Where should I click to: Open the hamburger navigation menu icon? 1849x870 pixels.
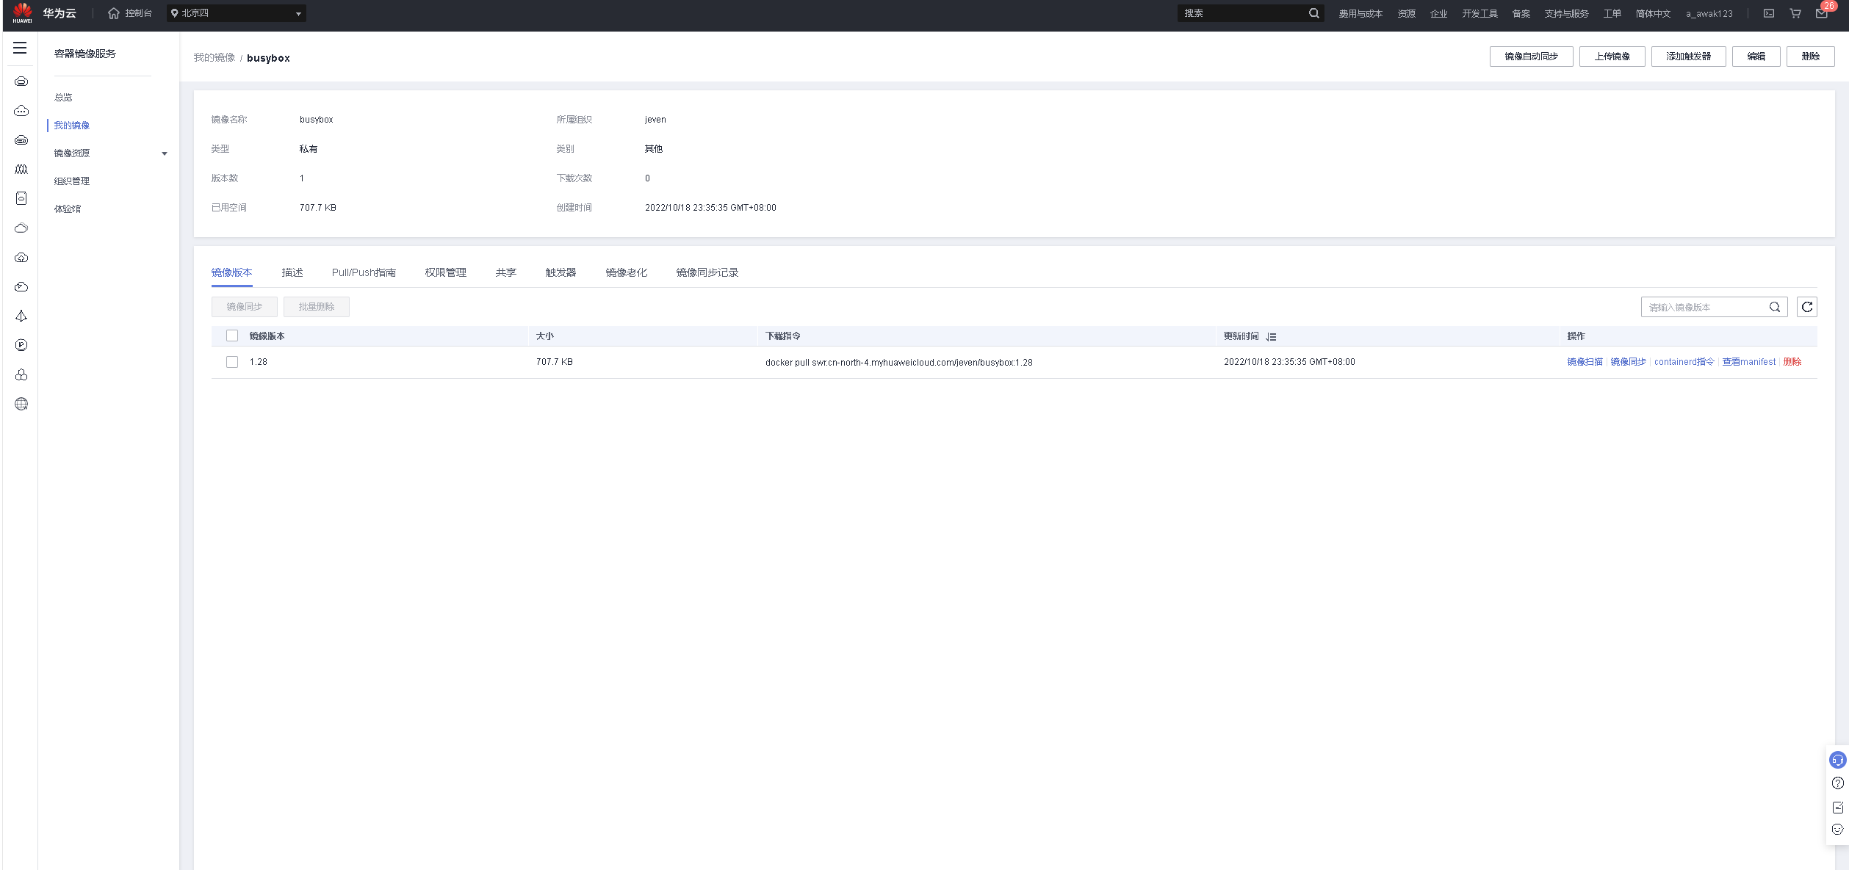coord(20,48)
